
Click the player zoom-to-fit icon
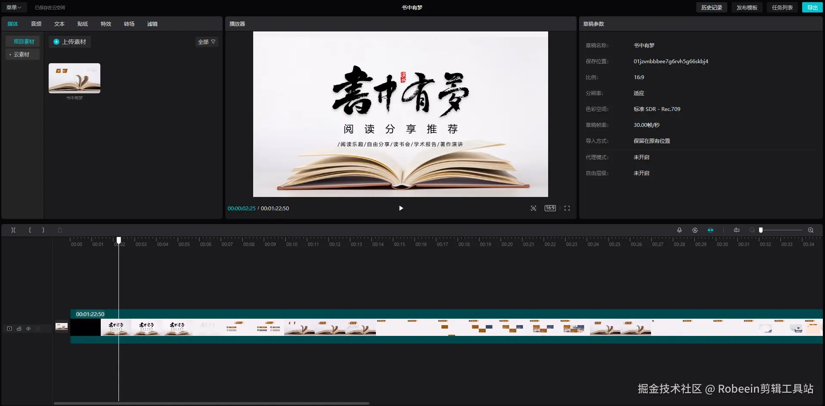(x=533, y=208)
